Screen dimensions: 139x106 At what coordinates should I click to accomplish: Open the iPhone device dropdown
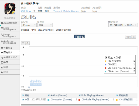(29, 25)
